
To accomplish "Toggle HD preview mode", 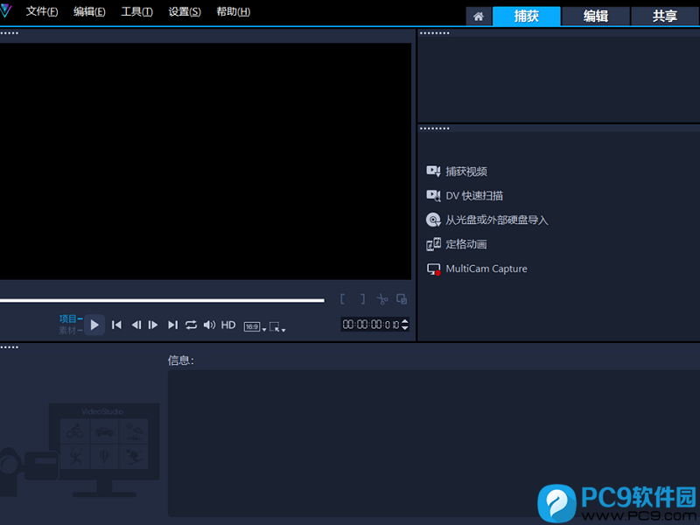I will coord(228,325).
